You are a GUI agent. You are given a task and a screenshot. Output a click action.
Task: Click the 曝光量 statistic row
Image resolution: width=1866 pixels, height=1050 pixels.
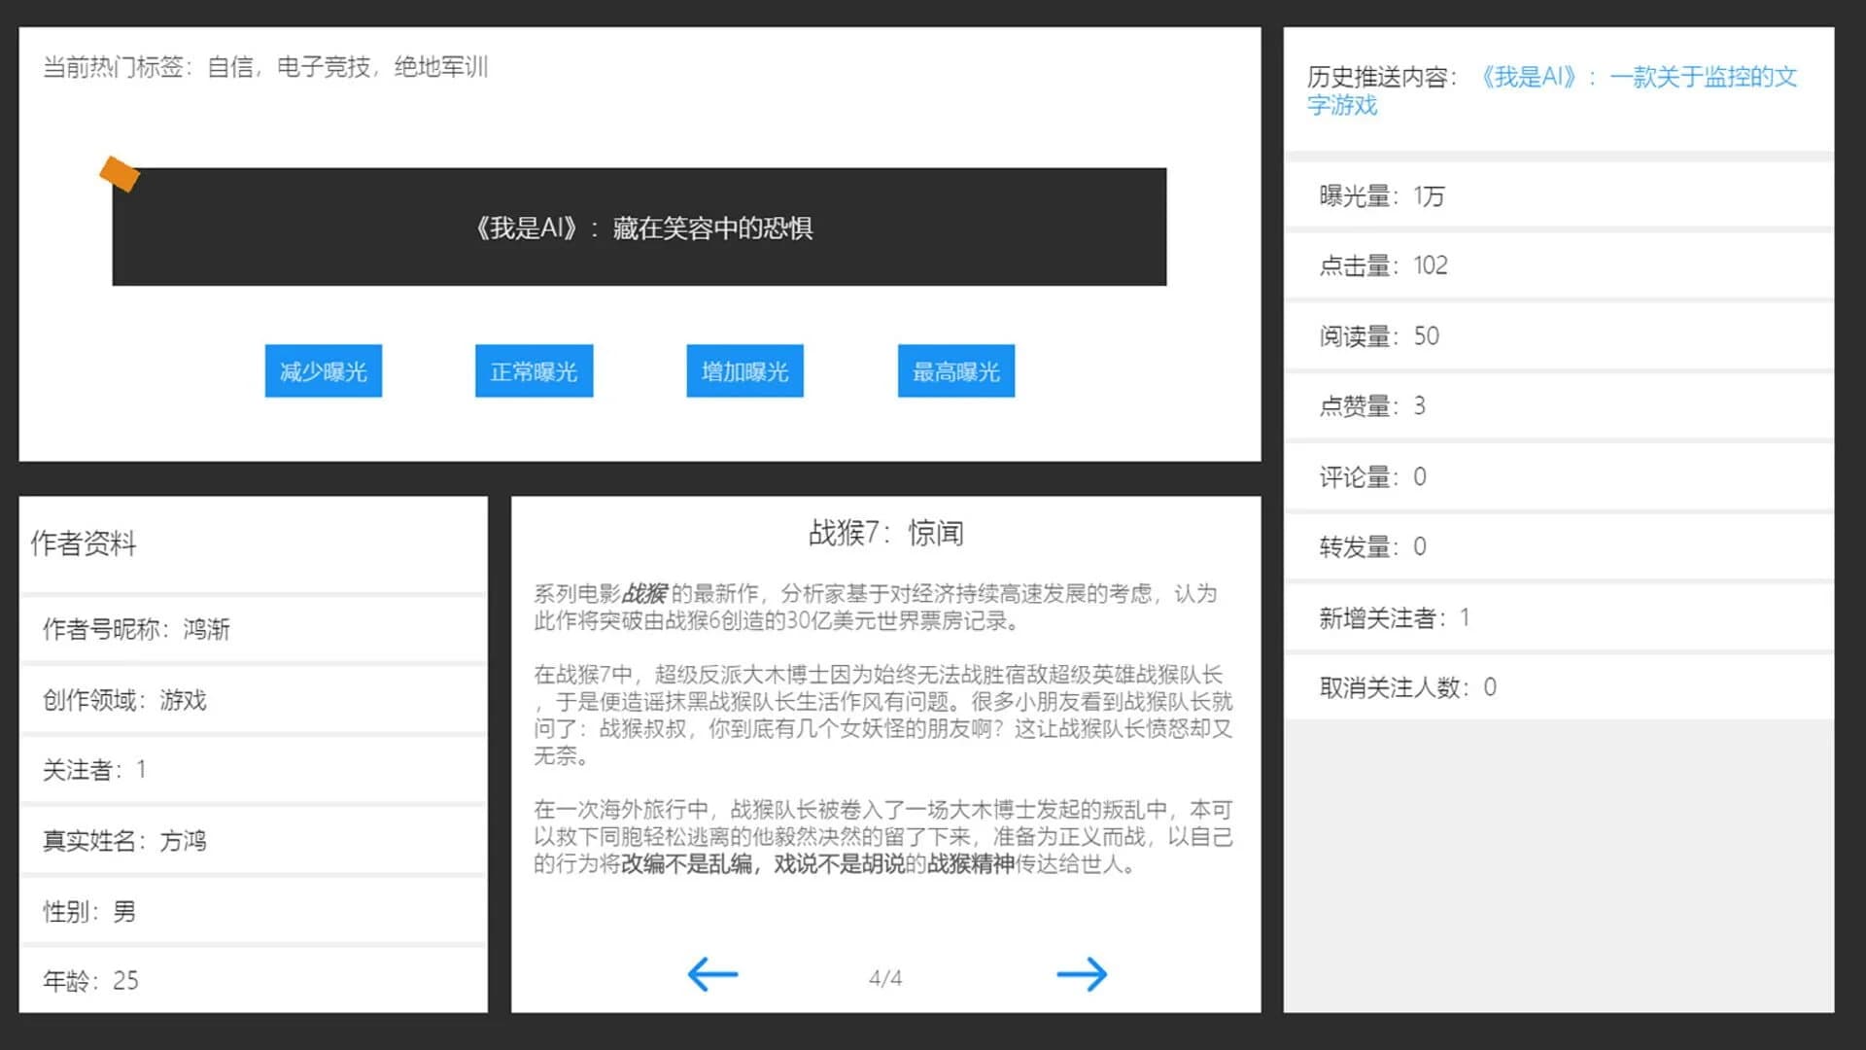click(1378, 195)
